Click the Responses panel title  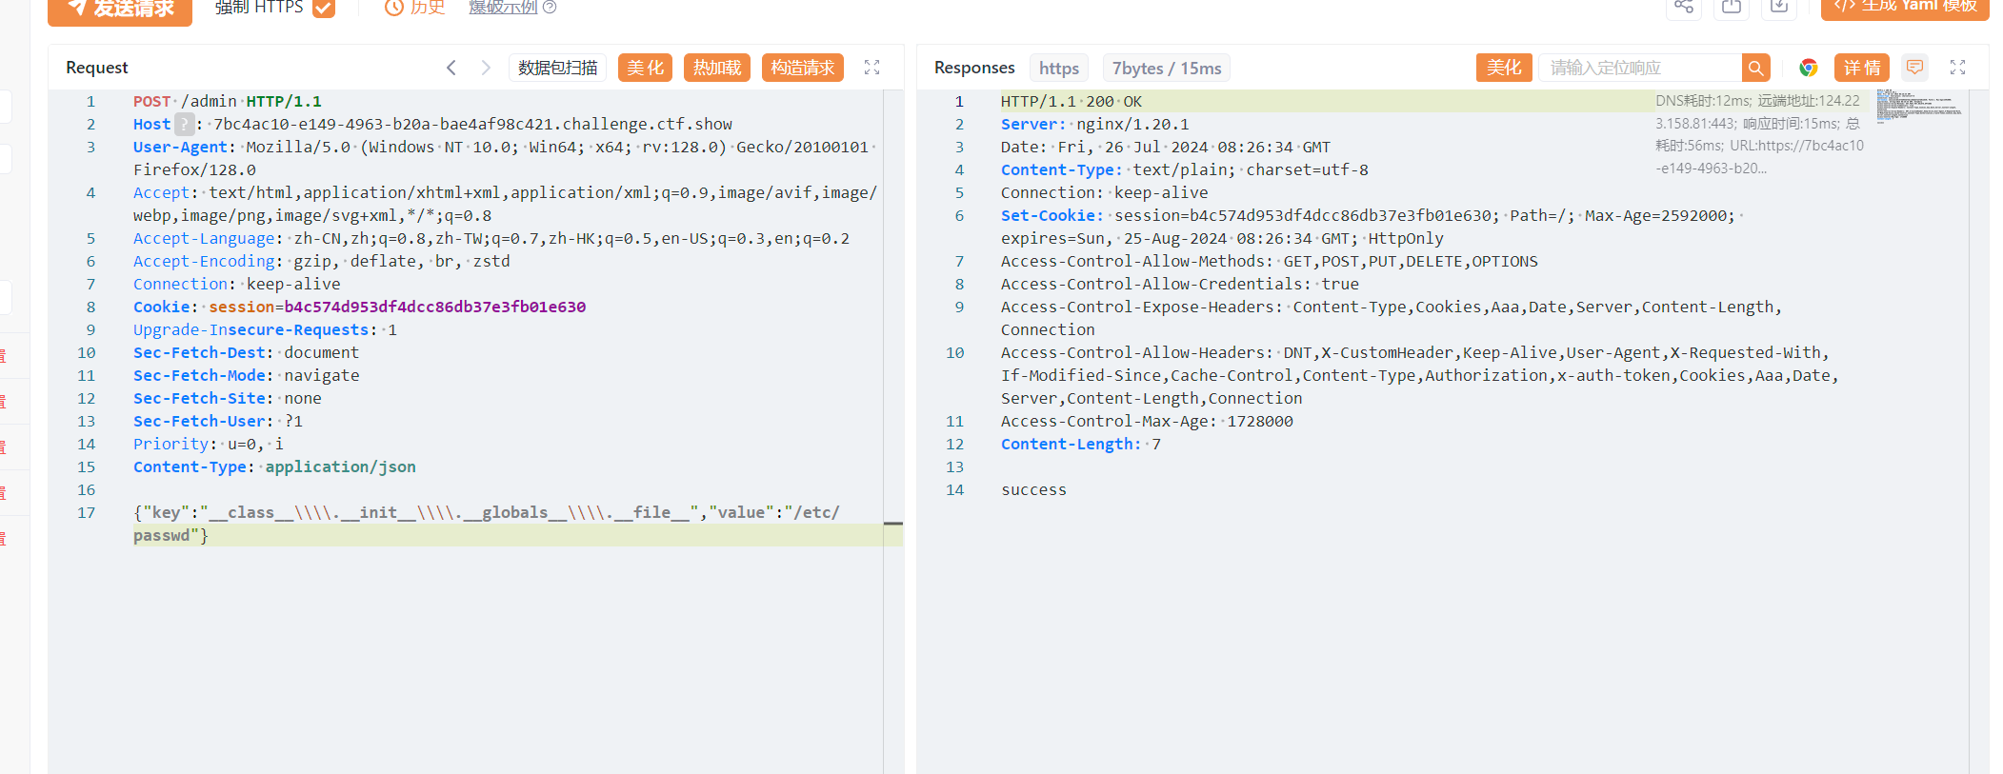pos(974,68)
